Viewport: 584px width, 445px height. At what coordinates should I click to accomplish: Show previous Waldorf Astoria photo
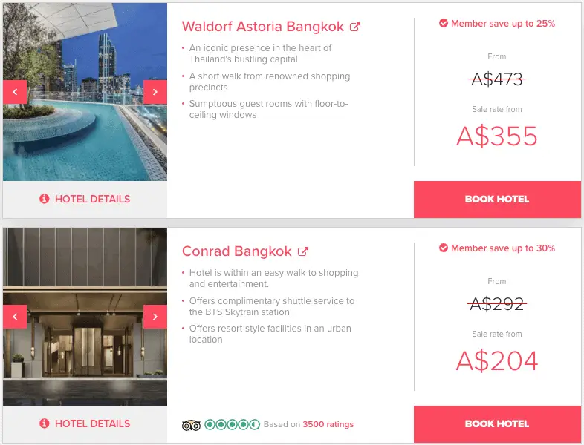tap(15, 92)
